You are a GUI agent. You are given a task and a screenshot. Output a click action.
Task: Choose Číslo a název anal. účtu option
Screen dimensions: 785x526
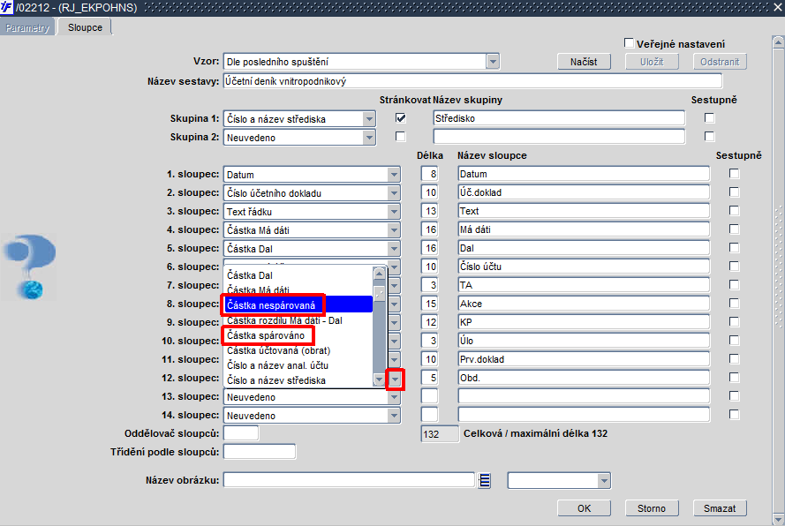point(278,365)
